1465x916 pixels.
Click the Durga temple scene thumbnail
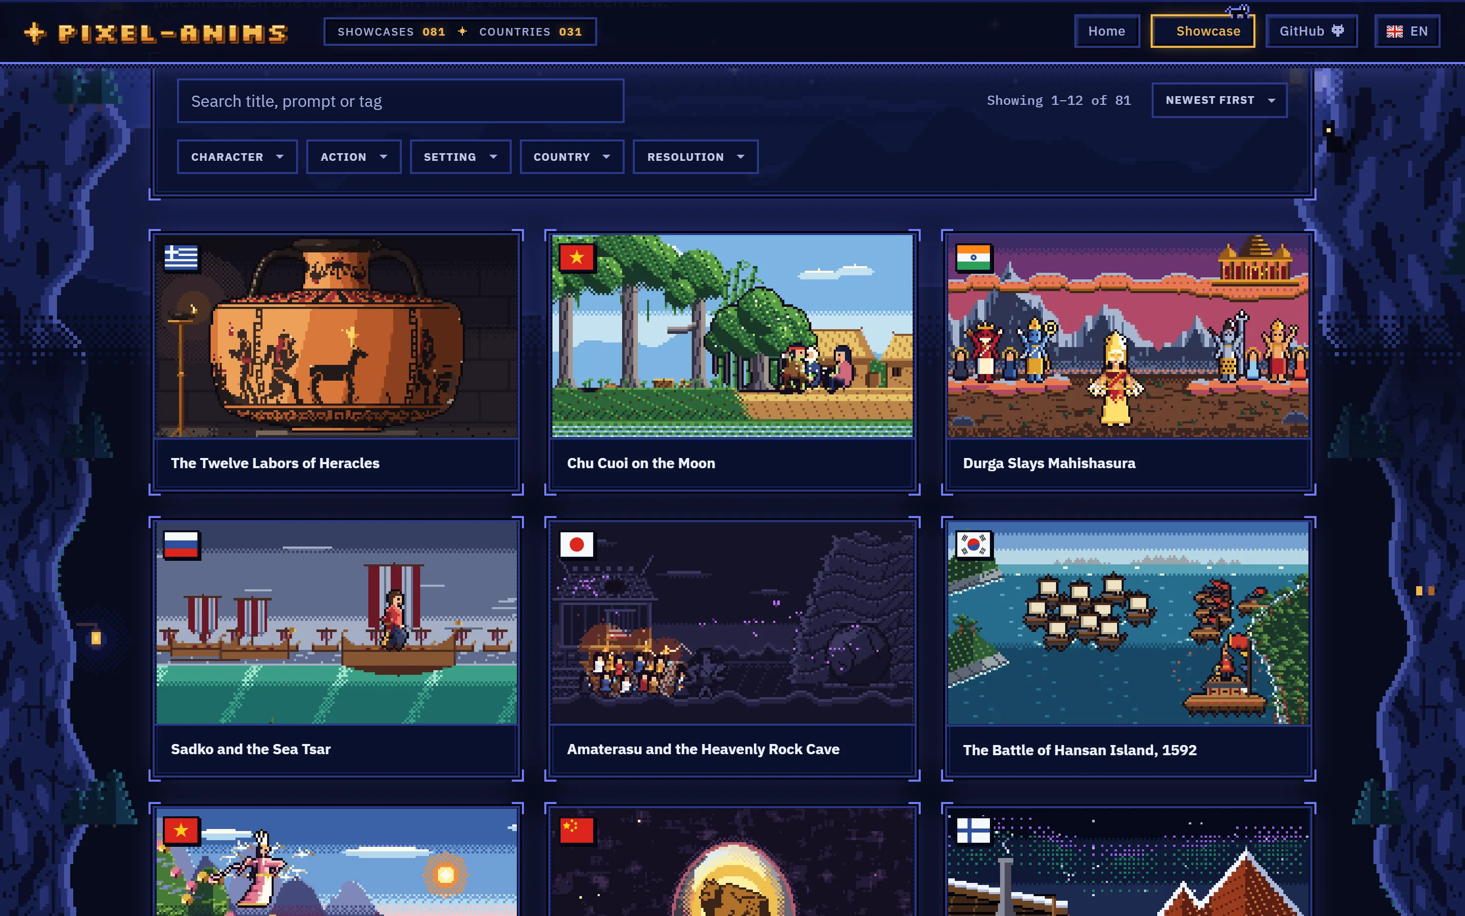tap(1128, 336)
